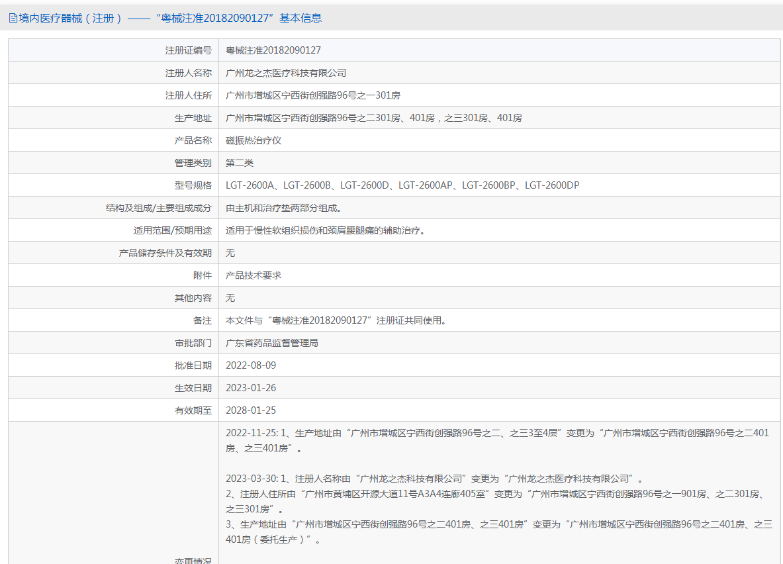This screenshot has height=564, width=783.
Task: Click the 审批部门 label
Action: tap(193, 343)
